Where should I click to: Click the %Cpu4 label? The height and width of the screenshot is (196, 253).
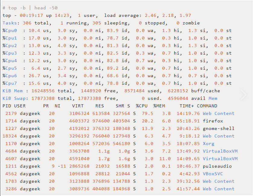click(10, 61)
